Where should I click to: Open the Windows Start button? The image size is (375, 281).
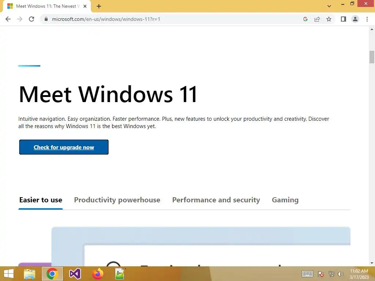(x=9, y=274)
